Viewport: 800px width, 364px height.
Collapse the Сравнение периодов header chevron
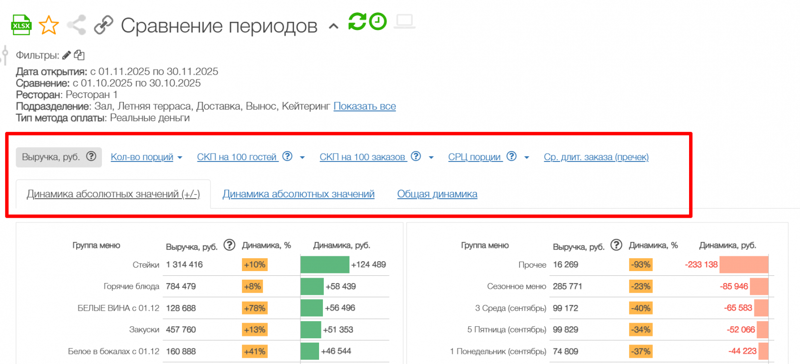click(334, 27)
